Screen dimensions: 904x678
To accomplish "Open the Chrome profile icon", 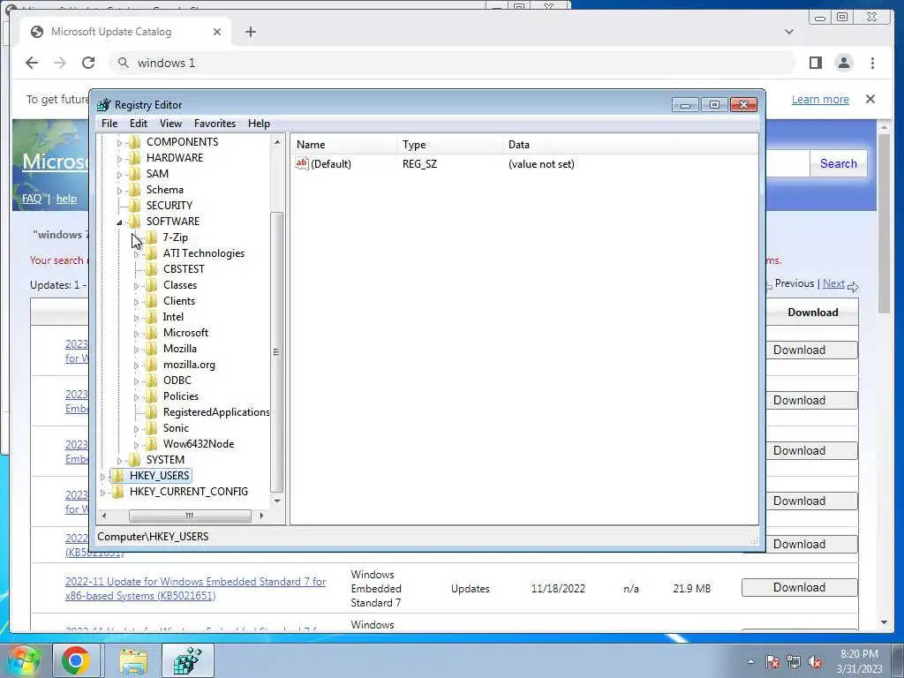I will (x=844, y=63).
